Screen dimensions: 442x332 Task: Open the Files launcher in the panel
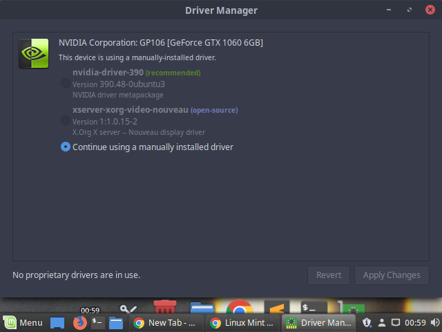point(116,323)
